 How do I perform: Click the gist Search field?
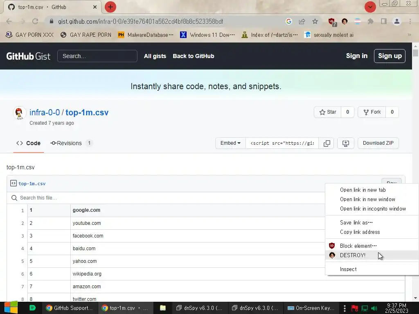(x=97, y=56)
